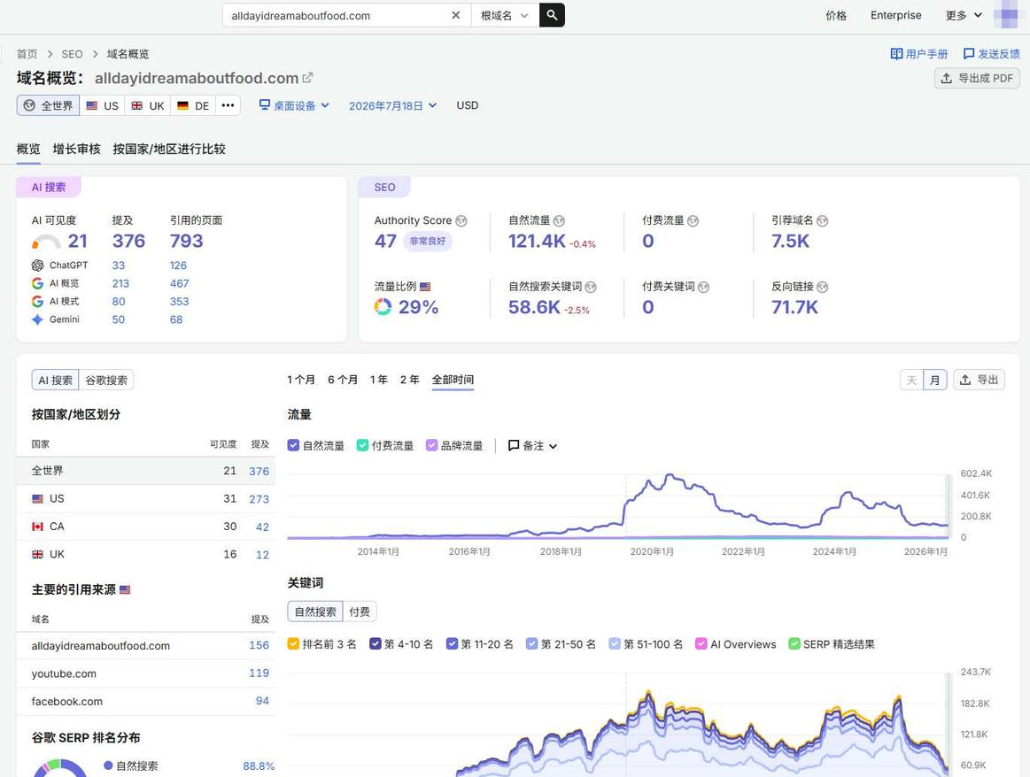The height and width of the screenshot is (777, 1030).
Task: Click the 付费流量 metric info icon
Action: [693, 221]
